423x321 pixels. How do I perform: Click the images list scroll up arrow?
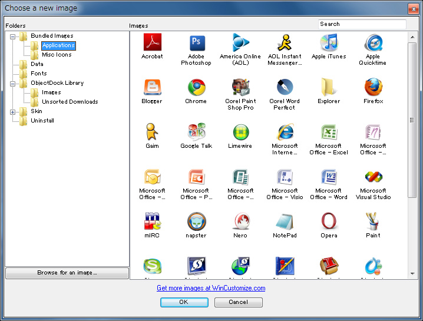412,37
